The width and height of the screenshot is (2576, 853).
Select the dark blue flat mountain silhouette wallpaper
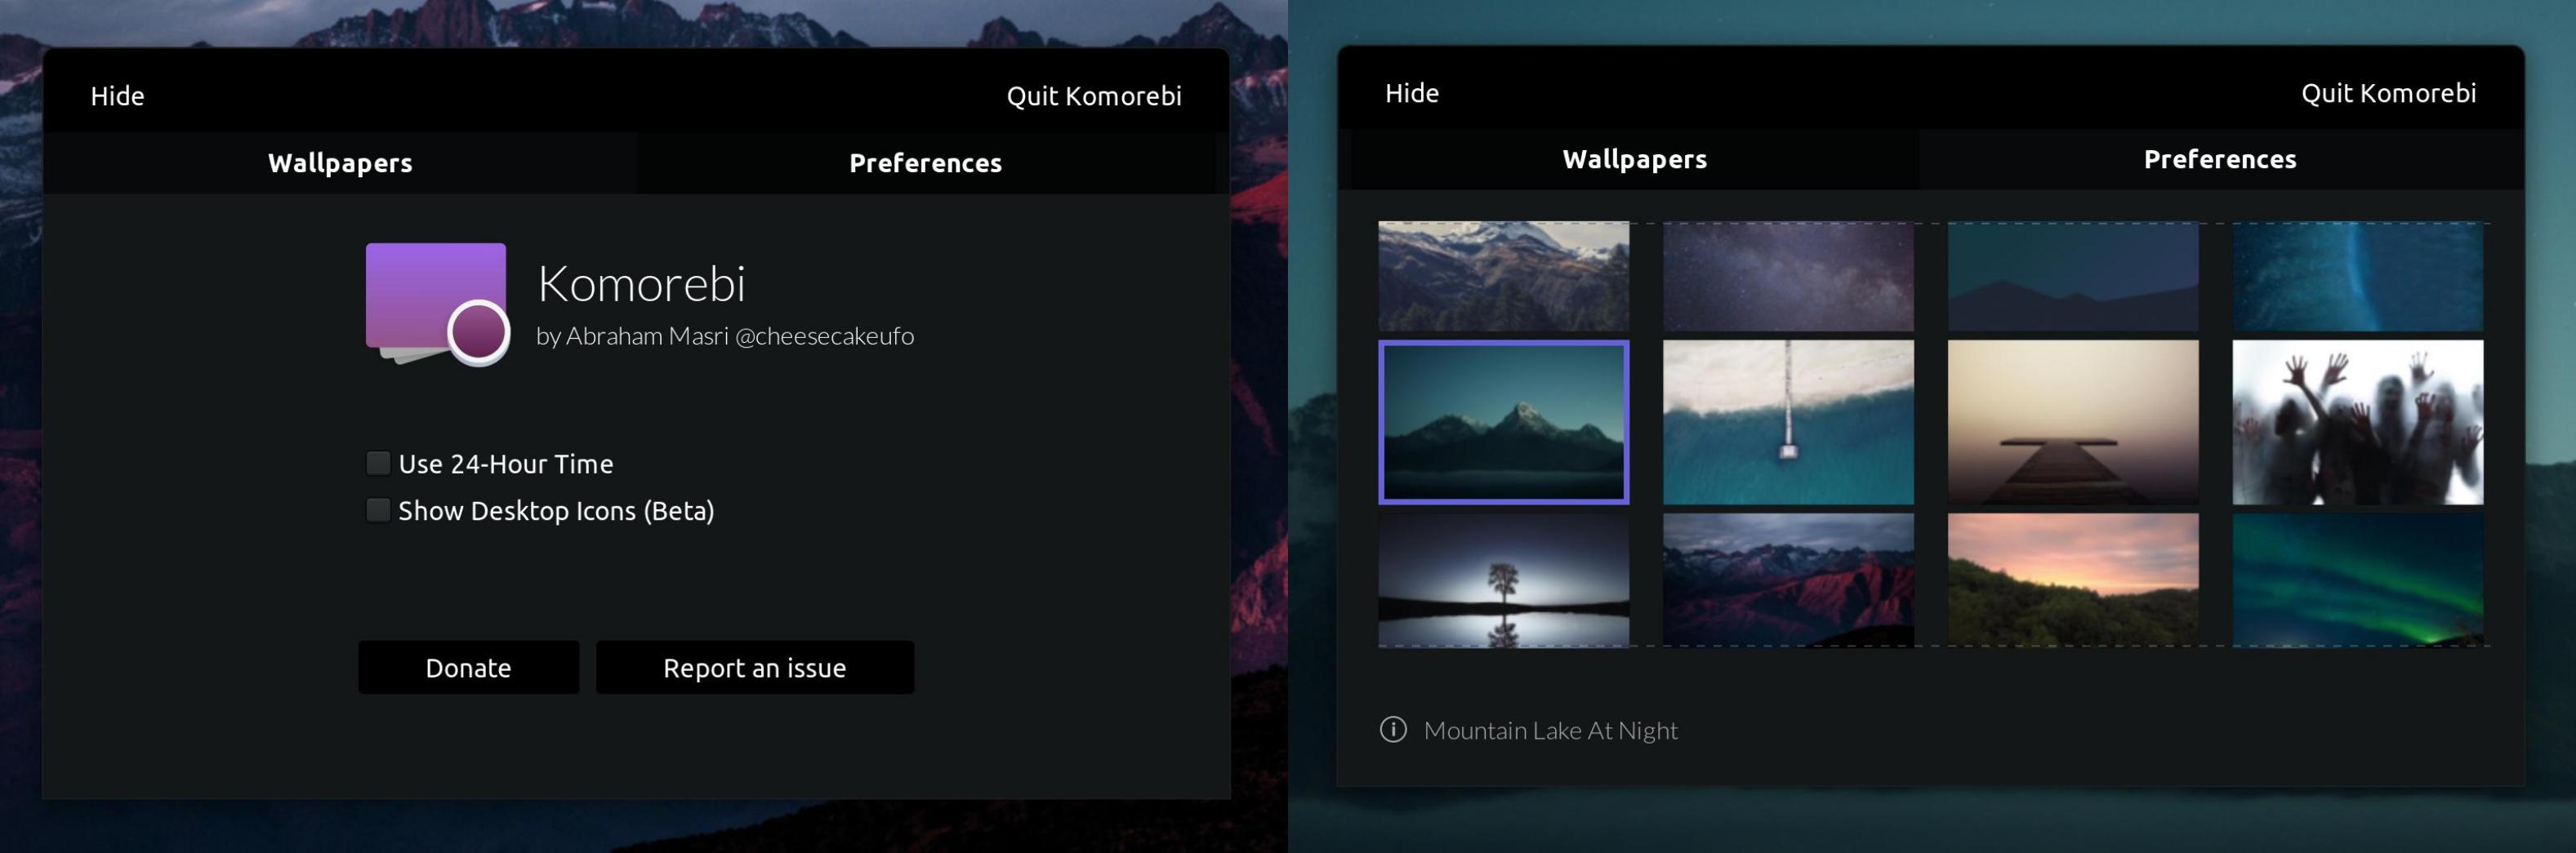tap(2073, 276)
